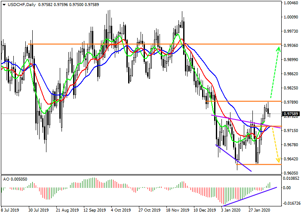Viewport: 301px width, 215px height.
Task: Click the current price tag 0.97589
Action: pos(291,114)
